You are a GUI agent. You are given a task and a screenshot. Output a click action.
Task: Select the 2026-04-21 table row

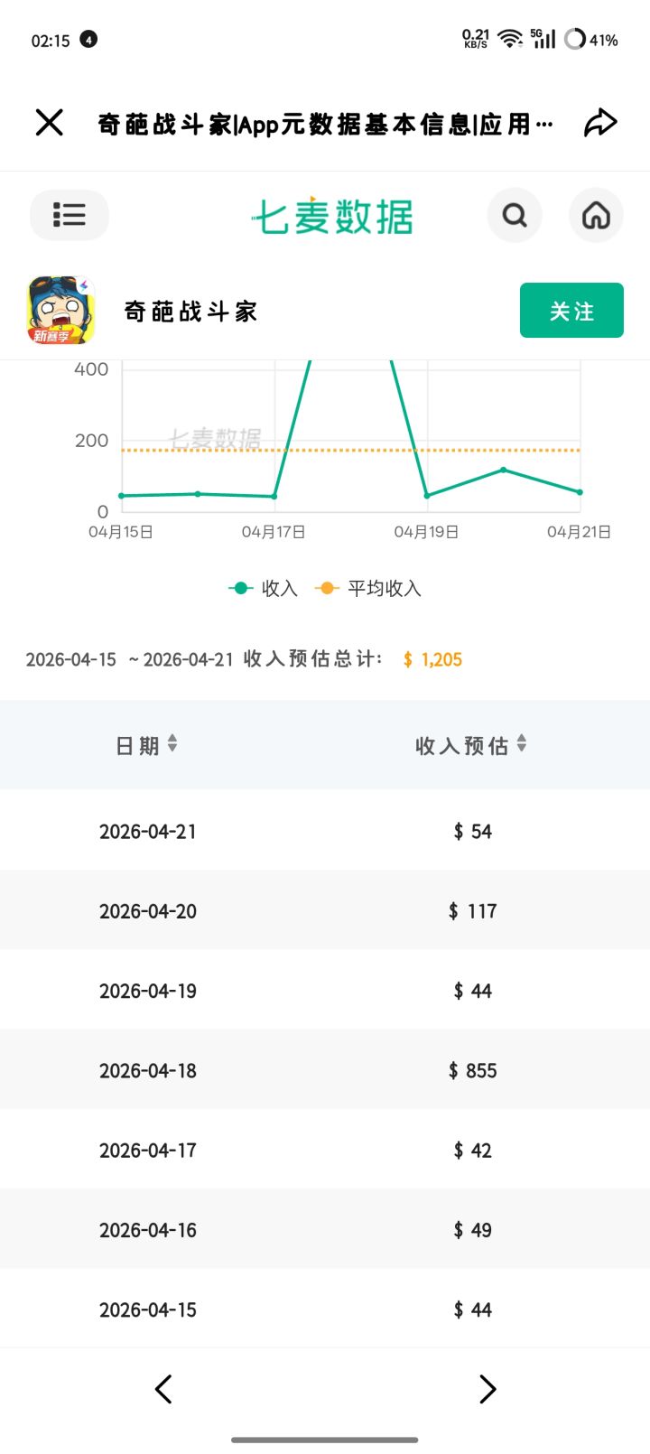[325, 831]
